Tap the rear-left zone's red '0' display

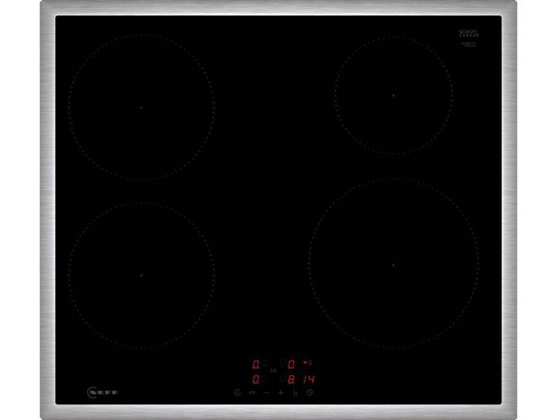pos(256,364)
